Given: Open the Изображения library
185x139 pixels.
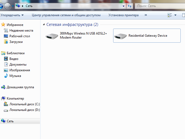Looking at the screenshot, I should (20, 70).
